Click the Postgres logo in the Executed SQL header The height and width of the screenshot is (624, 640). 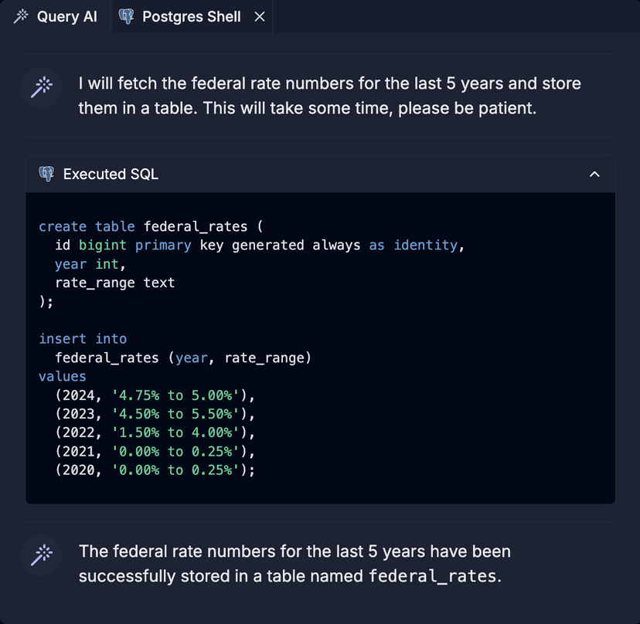pyautogui.click(x=46, y=174)
